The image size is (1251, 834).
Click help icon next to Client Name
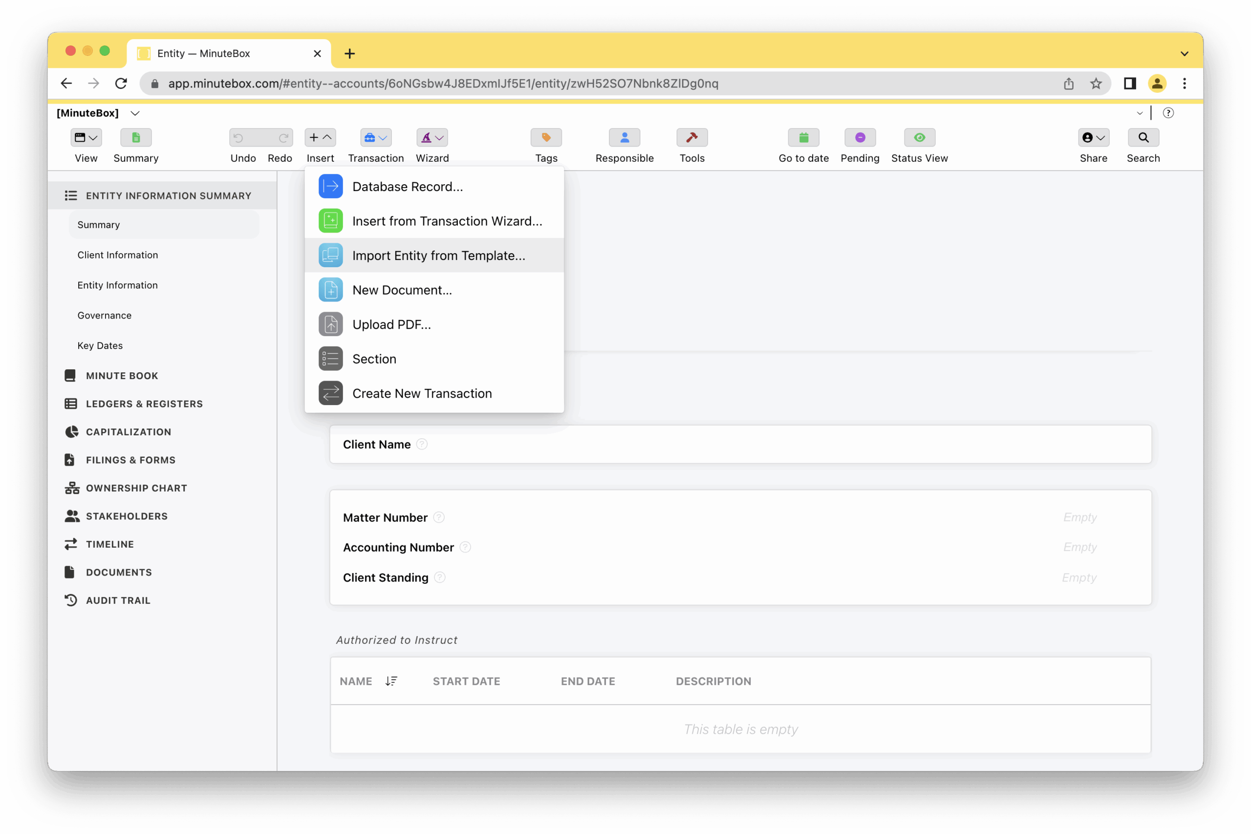422,444
